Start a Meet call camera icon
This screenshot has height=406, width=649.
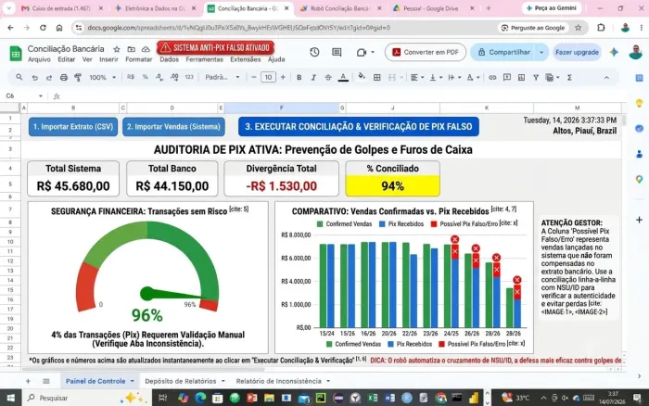coord(362,52)
